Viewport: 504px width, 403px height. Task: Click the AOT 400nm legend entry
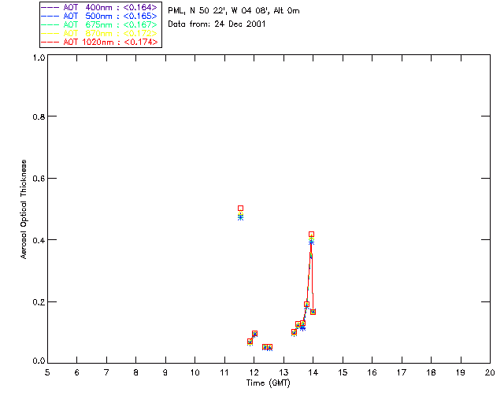[100, 7]
